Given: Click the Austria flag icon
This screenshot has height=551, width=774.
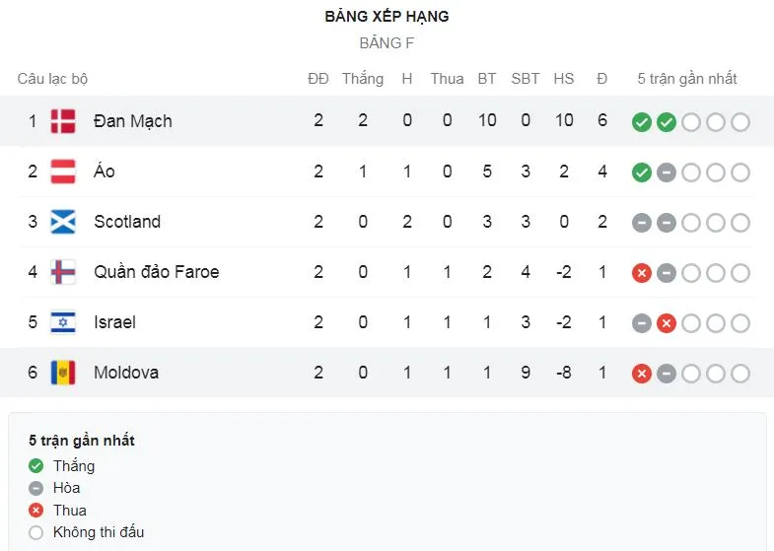Looking at the screenshot, I should (62, 172).
